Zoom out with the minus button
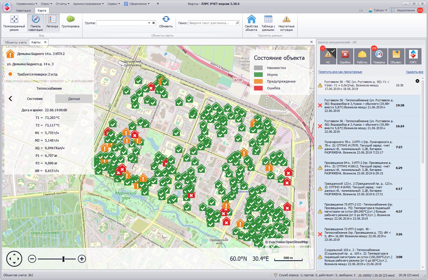This screenshot has height=280, width=428. tap(32, 259)
